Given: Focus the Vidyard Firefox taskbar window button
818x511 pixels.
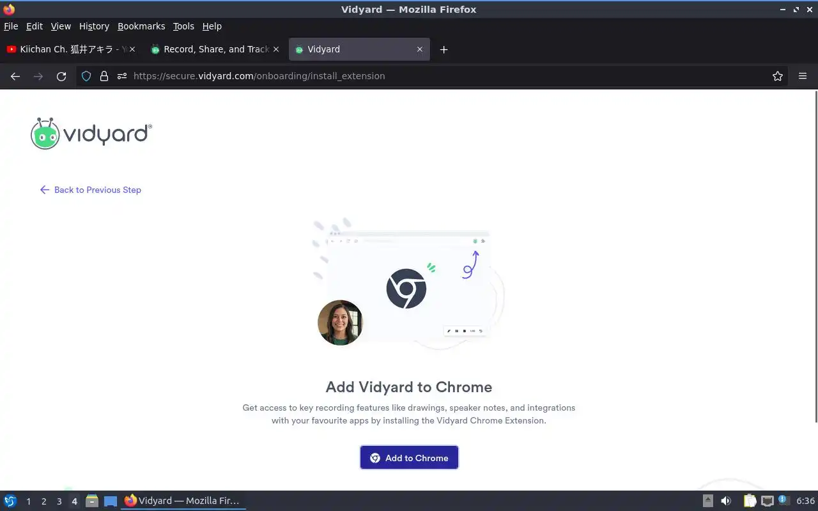Looking at the screenshot, I should click(x=183, y=501).
